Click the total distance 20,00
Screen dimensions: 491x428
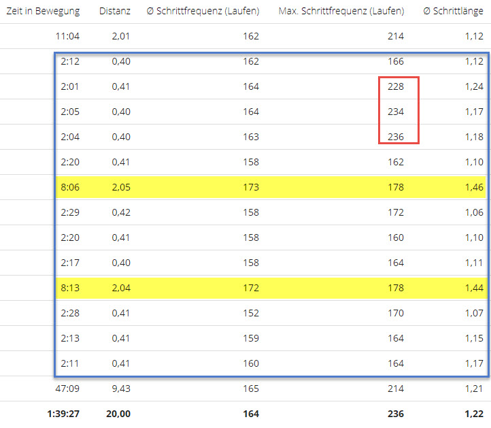tap(118, 414)
